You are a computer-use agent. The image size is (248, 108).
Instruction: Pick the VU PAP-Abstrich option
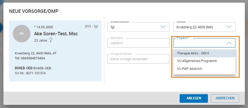coord(204,69)
